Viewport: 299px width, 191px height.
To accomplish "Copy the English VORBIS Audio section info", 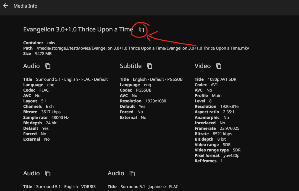I will tap(48, 173).
